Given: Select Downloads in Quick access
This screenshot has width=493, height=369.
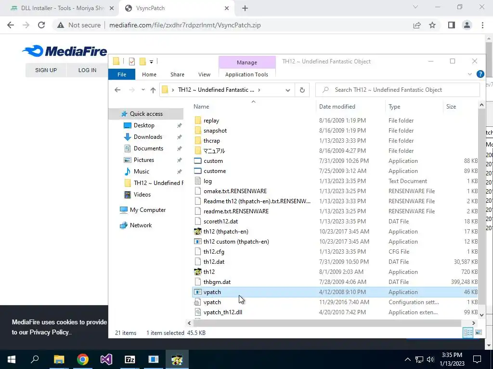Looking at the screenshot, I should 148,137.
